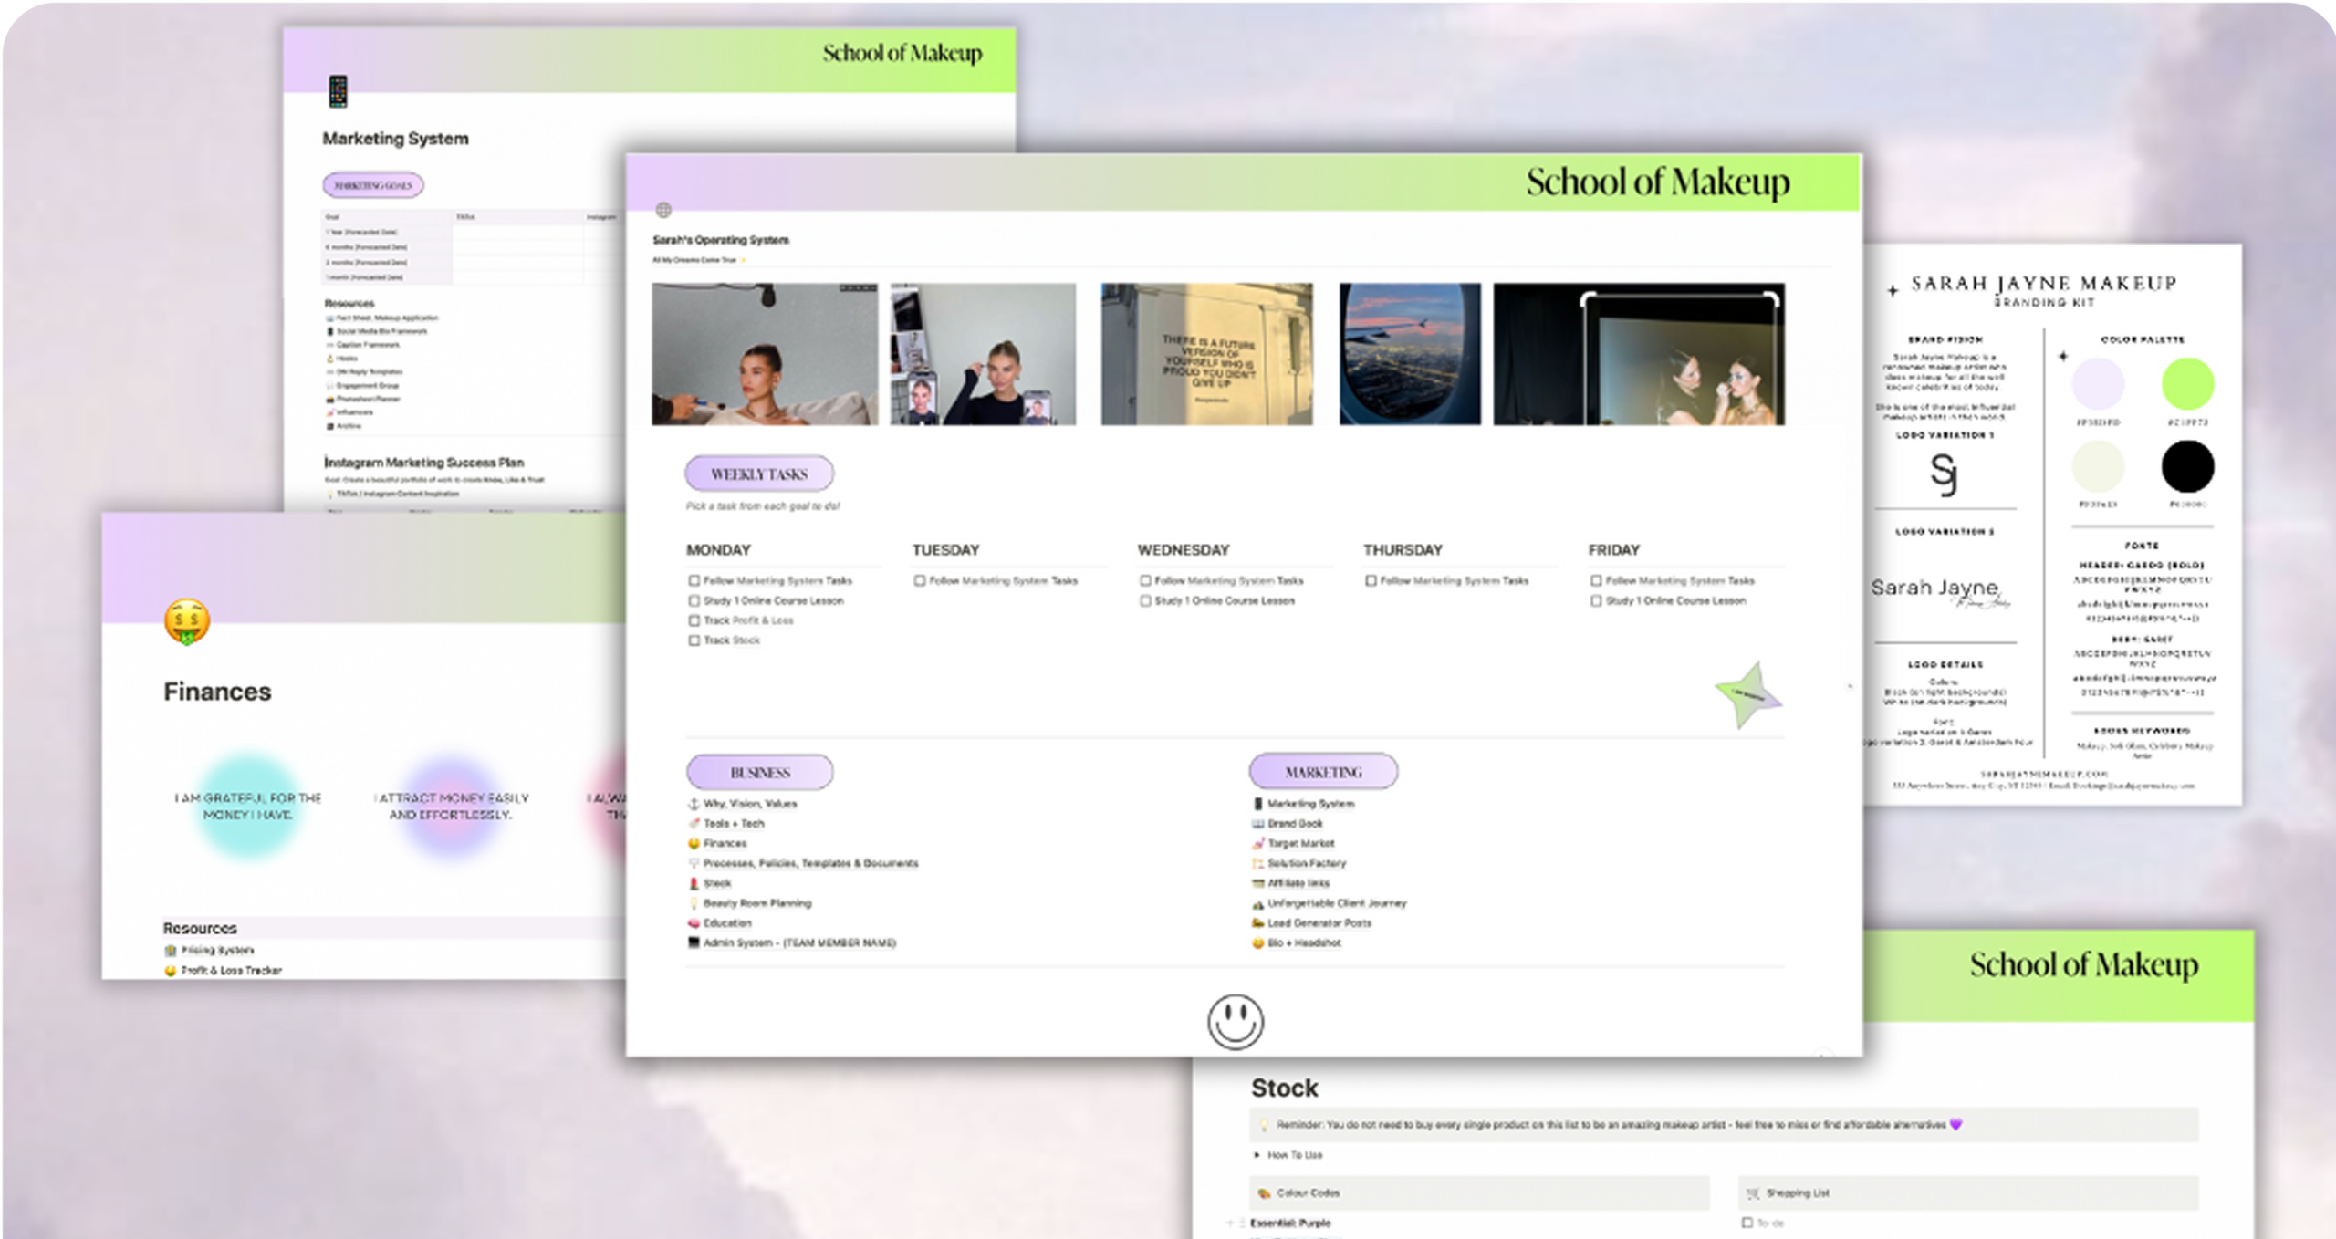Open the Brand Book page link
Screen dimensions: 2336x1239
tap(1294, 824)
